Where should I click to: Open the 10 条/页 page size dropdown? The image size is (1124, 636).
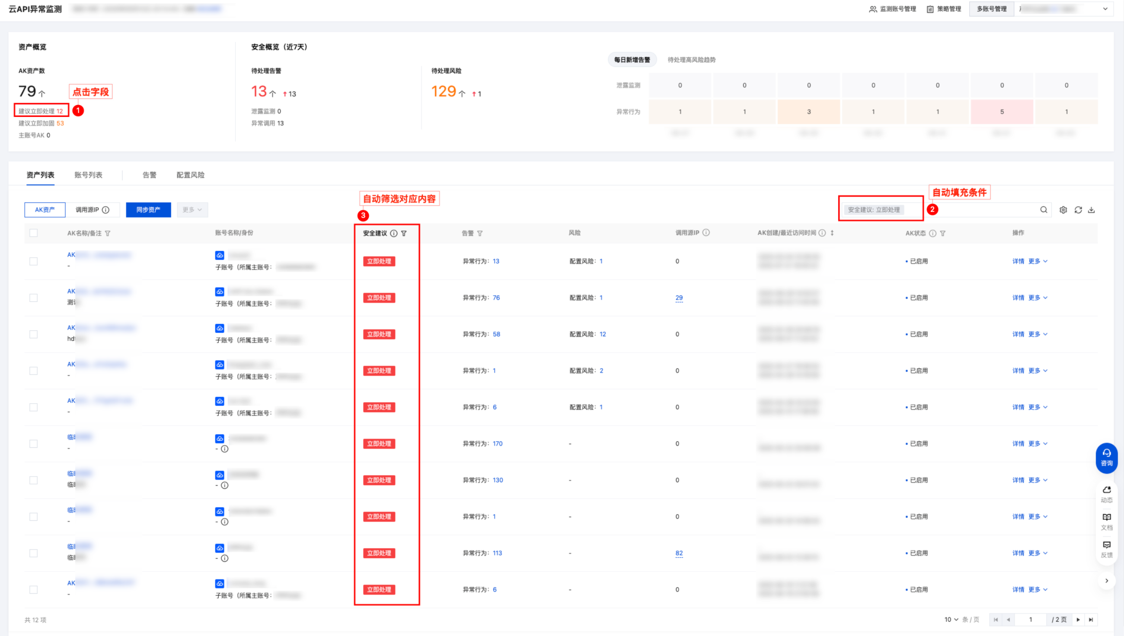pyautogui.click(x=951, y=620)
